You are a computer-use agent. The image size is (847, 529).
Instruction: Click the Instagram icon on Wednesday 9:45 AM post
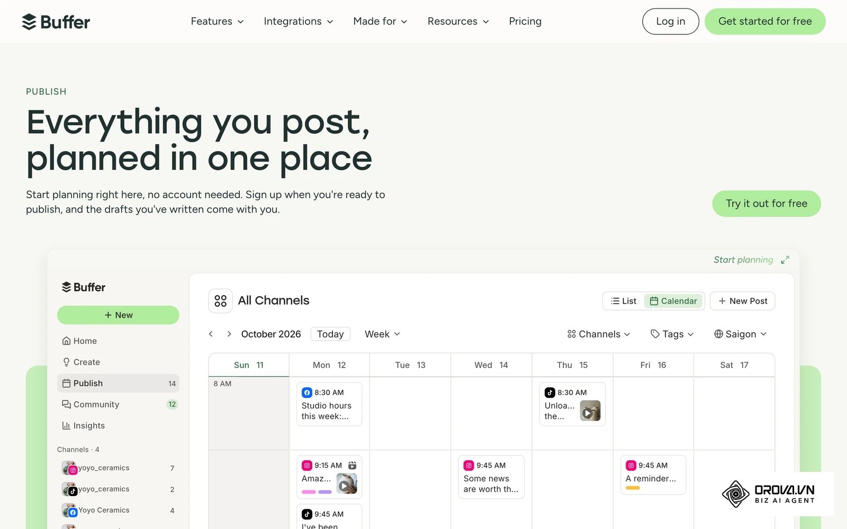point(468,466)
